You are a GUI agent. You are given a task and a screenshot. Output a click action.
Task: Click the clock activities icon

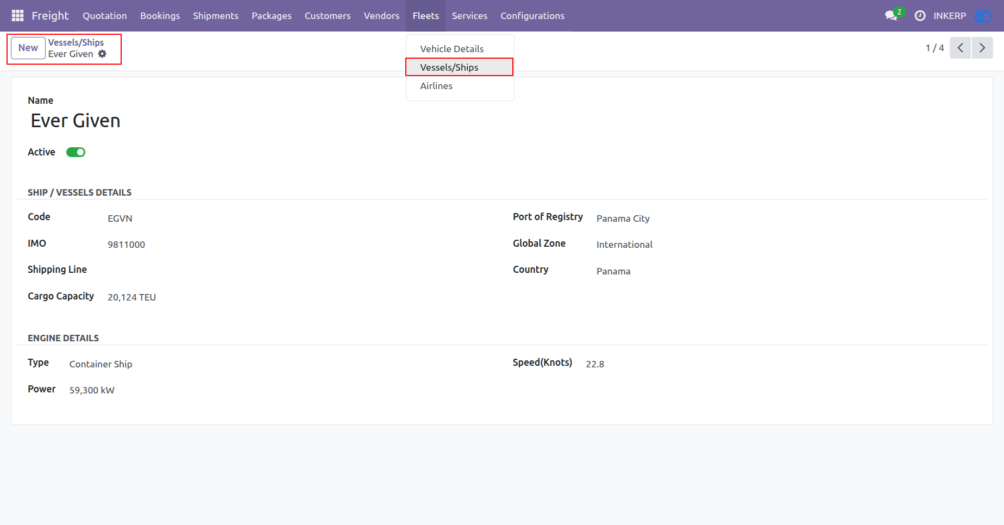[920, 16]
